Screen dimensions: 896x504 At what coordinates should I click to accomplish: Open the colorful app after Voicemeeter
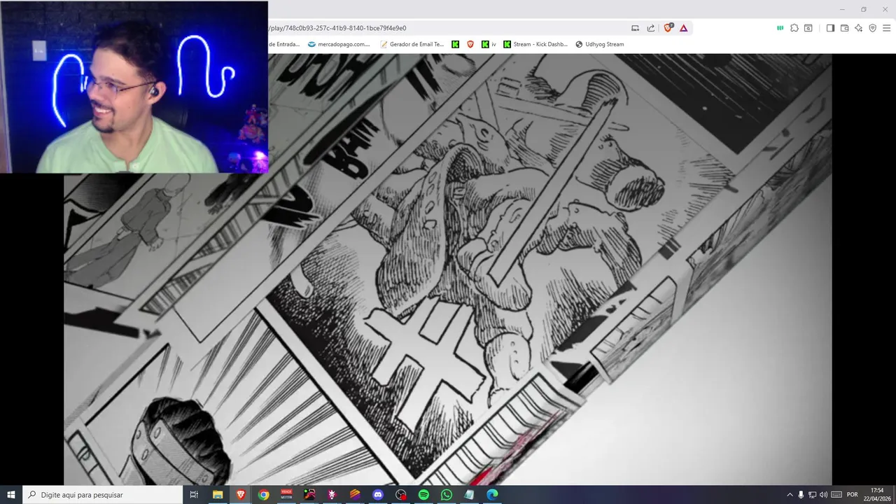[x=309, y=495]
